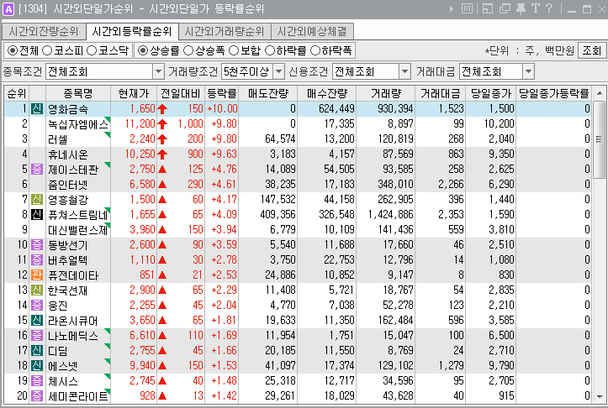This screenshot has height=408, width=608.
Task: Switch to the 시간외거래량순위 tab
Action: [x=225, y=31]
